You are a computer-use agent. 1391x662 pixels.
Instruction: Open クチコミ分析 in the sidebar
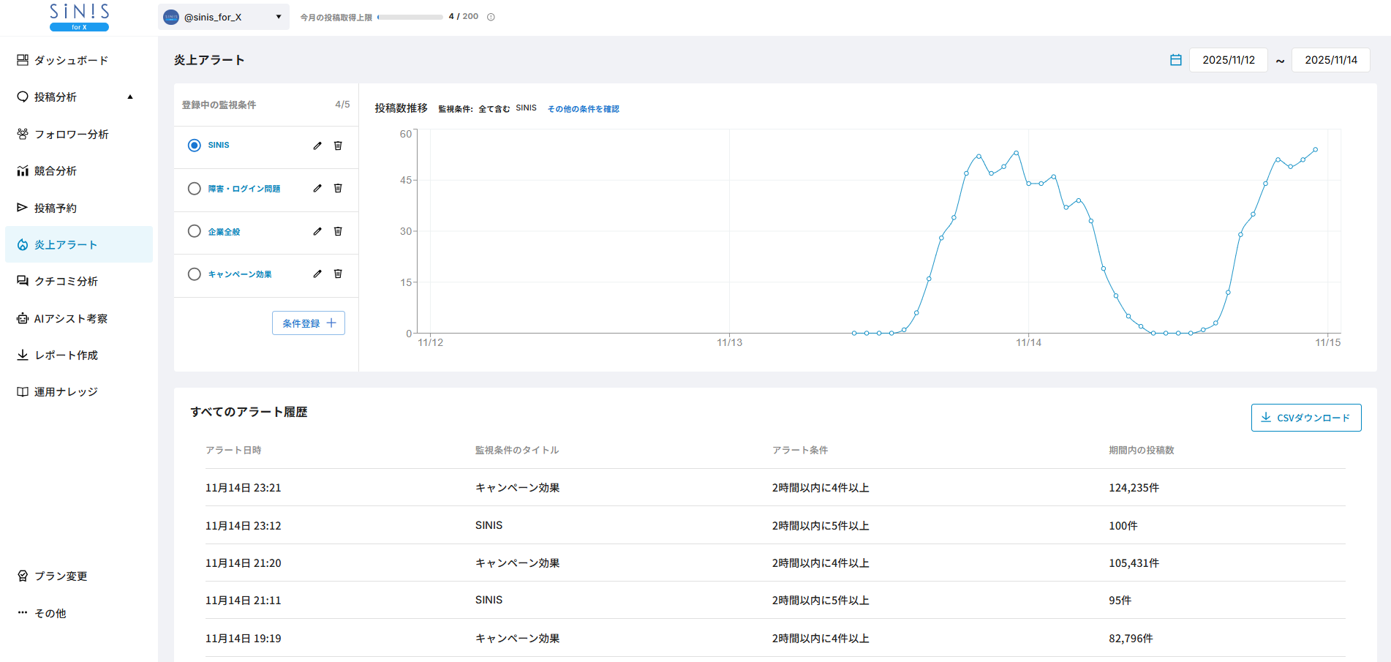pos(66,282)
